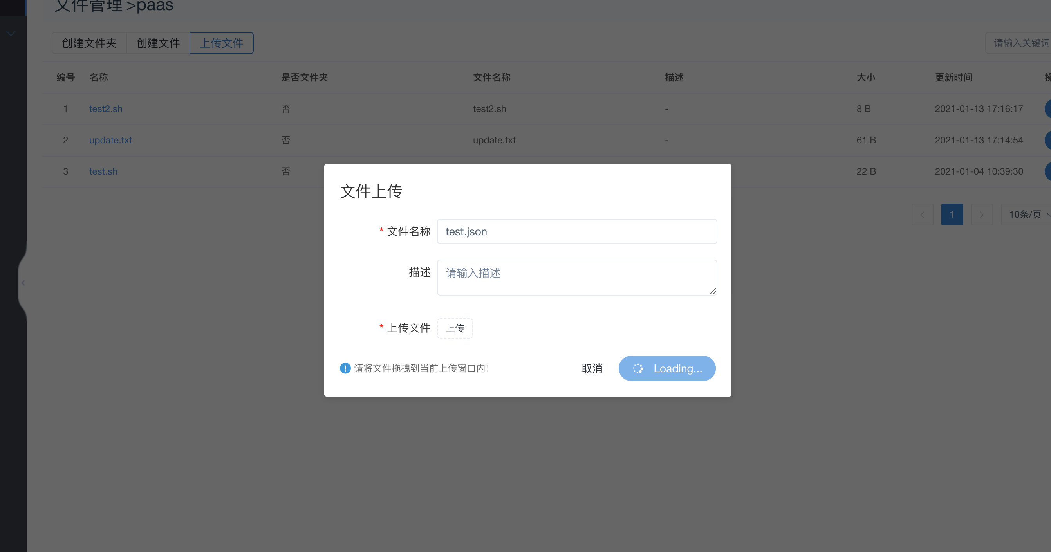This screenshot has height=552, width=1051.
Task: Click the blue action icon in test2.sh row
Action: 1048,109
